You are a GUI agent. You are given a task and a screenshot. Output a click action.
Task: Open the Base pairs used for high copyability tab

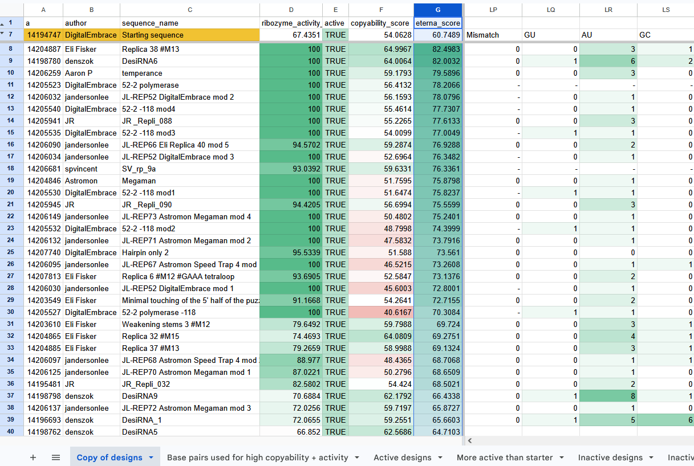[258, 457]
